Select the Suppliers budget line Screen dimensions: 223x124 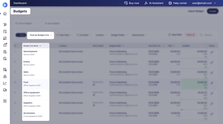coord(28,103)
